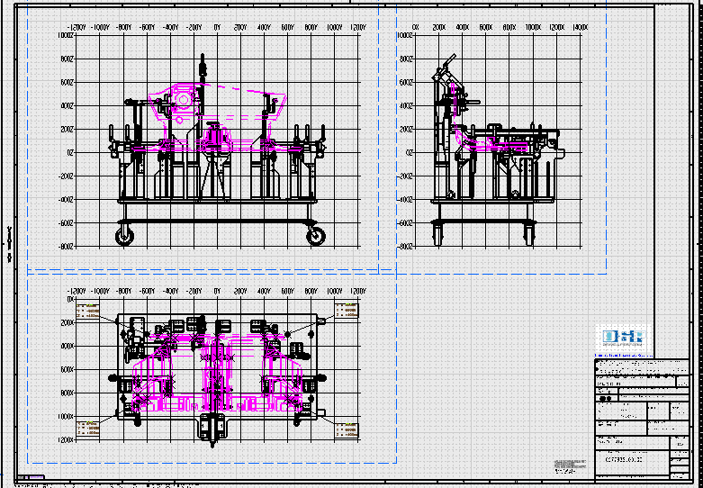
Task: Click the 1400X axis label in side view
Action: tap(581, 28)
